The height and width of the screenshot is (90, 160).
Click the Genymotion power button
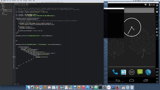point(157,82)
